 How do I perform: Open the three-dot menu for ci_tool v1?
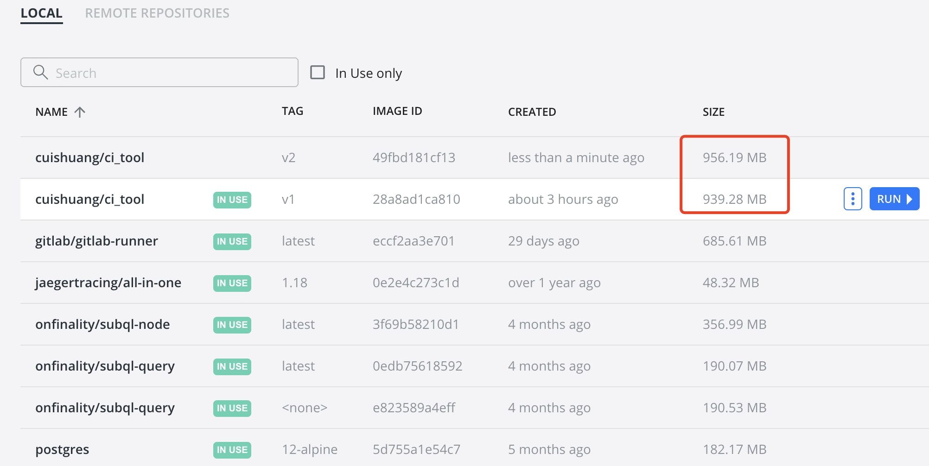853,199
